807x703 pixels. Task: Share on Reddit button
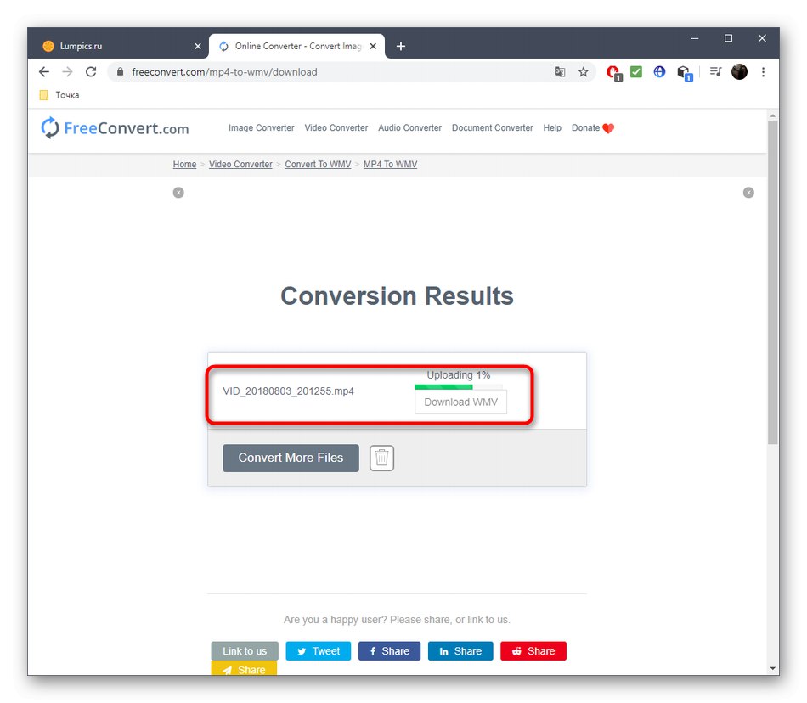tap(533, 651)
